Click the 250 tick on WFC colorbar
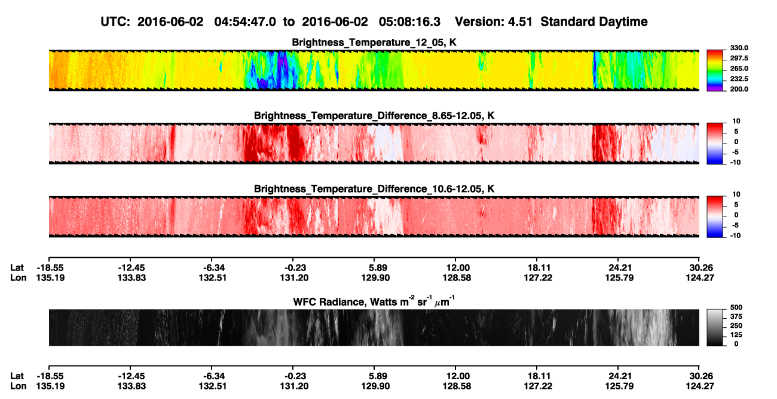This screenshot has width=777, height=399. click(735, 325)
